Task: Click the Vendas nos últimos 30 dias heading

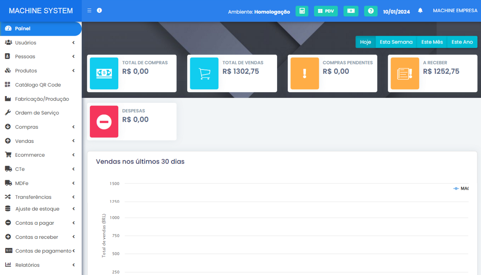Action: 140,161
